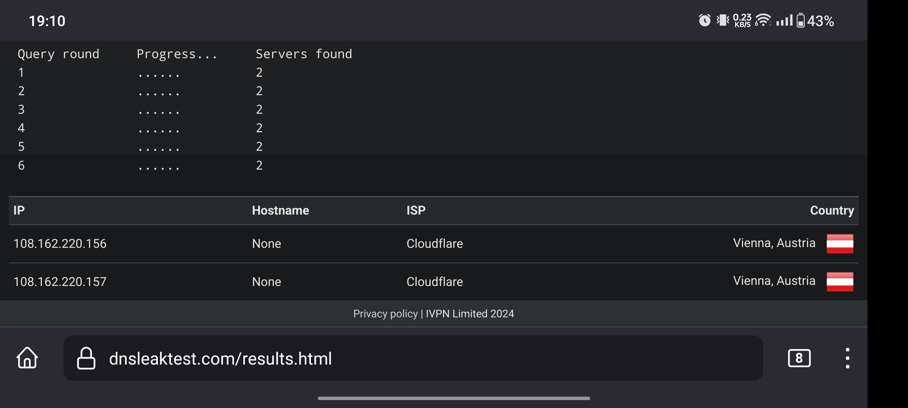Open the three-dot browser menu
Image resolution: width=908 pixels, height=408 pixels.
click(847, 358)
